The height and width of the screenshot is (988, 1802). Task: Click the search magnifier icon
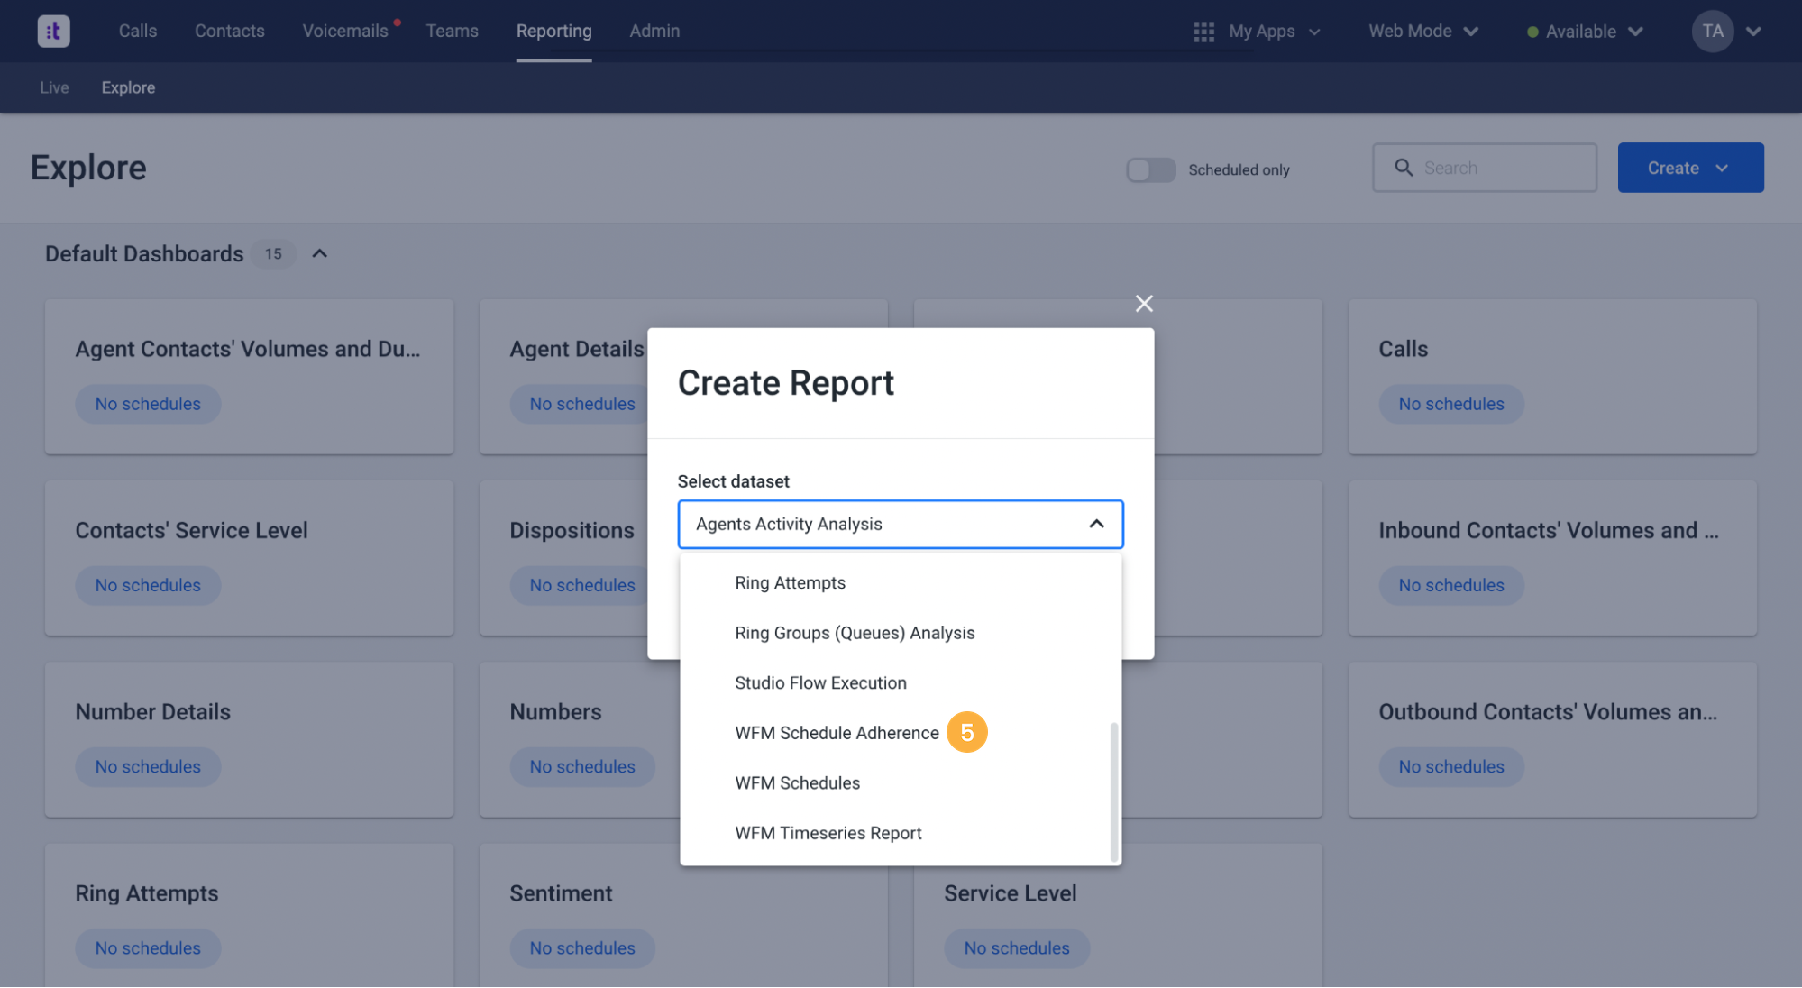point(1403,168)
